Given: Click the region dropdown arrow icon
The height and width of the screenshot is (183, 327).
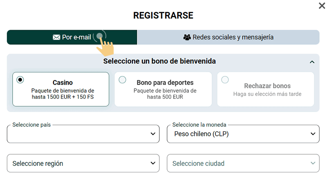Looking at the screenshot, I should pyautogui.click(x=153, y=163).
